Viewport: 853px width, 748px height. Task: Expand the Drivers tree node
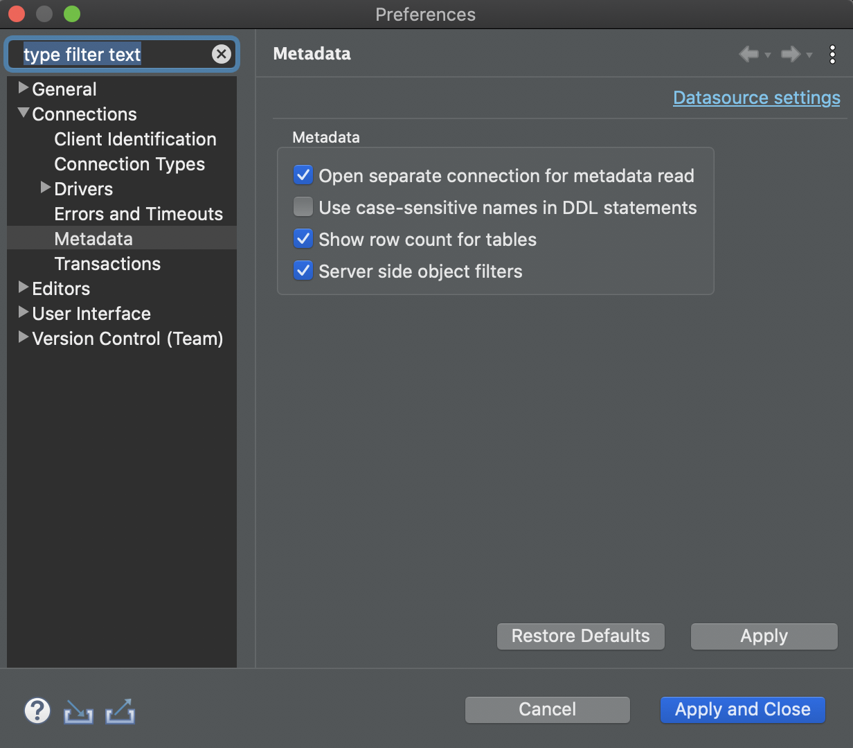click(45, 188)
